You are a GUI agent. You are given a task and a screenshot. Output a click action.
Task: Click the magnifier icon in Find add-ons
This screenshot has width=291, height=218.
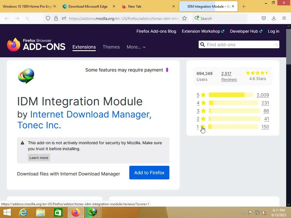click(203, 45)
